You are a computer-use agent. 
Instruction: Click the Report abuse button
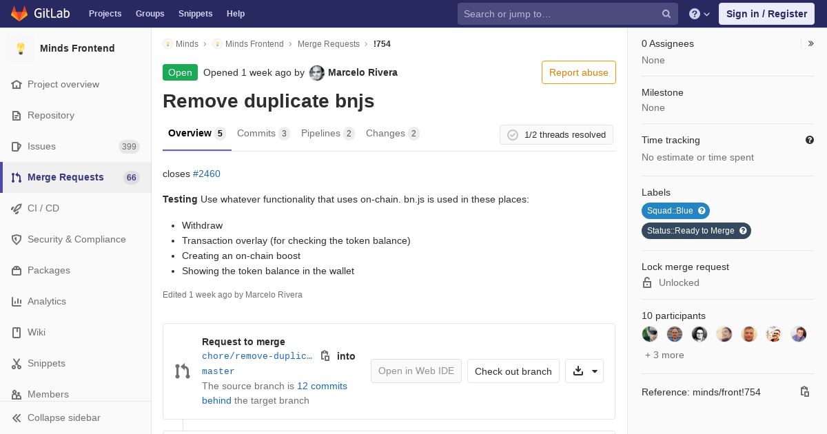[x=579, y=72]
